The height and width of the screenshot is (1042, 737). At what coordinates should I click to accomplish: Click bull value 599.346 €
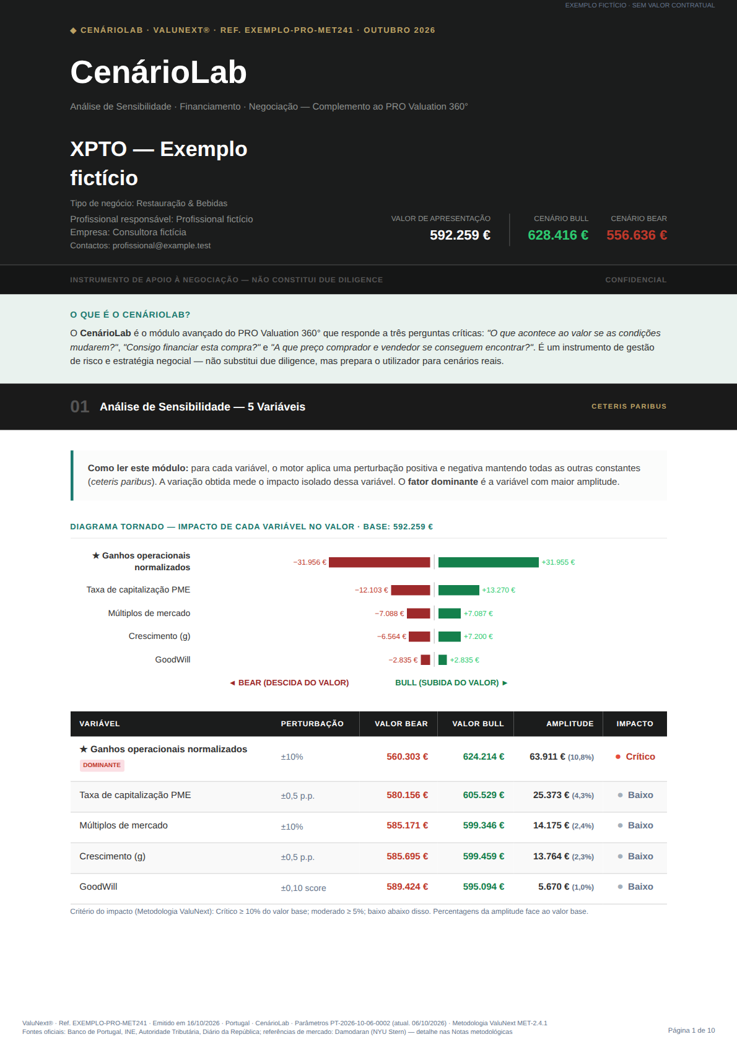[484, 825]
